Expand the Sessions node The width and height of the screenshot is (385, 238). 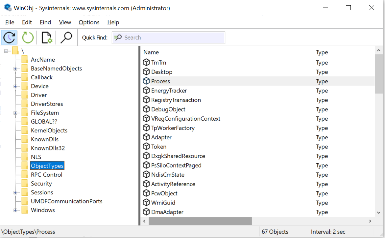click(x=15, y=192)
